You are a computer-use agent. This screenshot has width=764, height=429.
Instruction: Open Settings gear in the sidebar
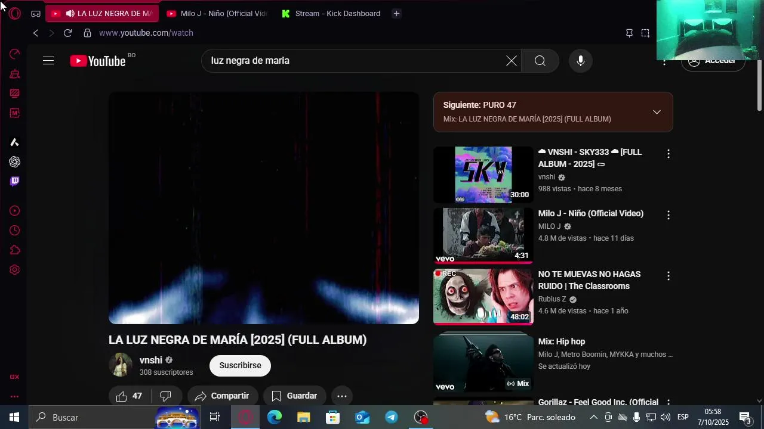pos(15,270)
